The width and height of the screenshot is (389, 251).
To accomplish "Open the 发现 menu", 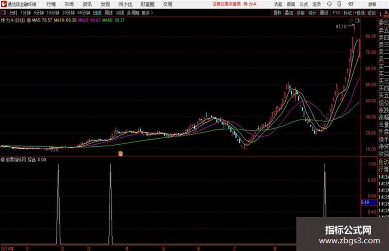I will point(105,4).
